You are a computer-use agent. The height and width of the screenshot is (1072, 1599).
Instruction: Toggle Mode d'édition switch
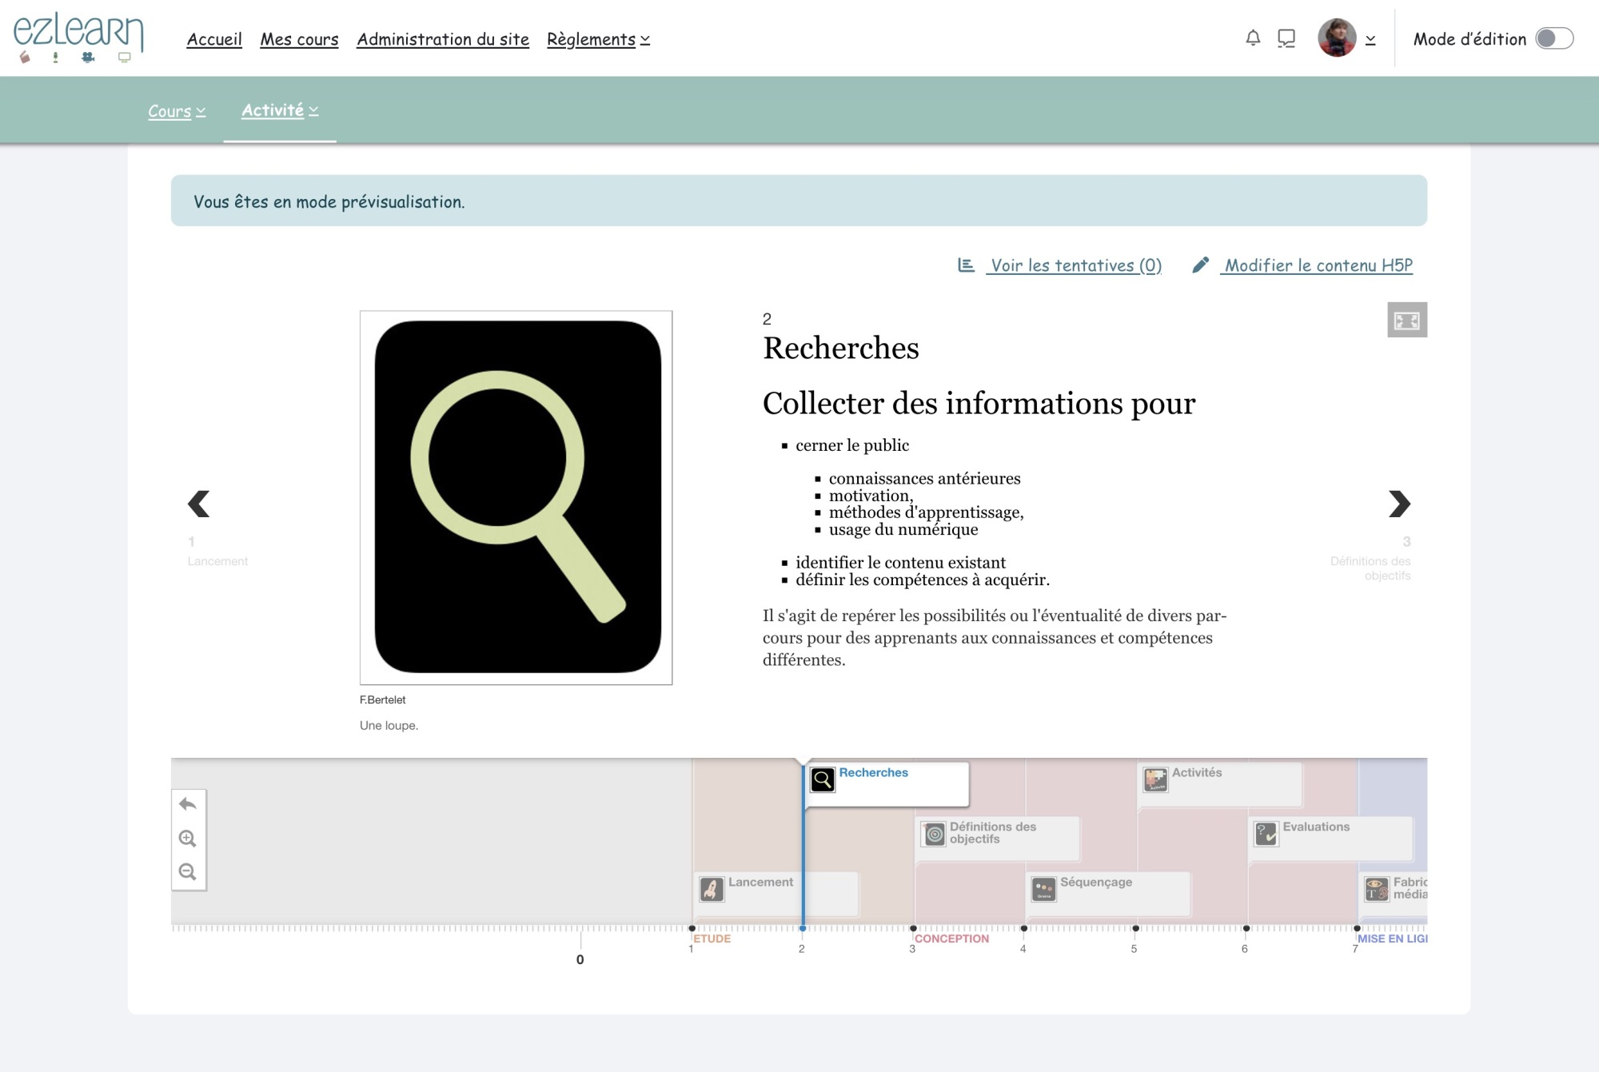1553,38
